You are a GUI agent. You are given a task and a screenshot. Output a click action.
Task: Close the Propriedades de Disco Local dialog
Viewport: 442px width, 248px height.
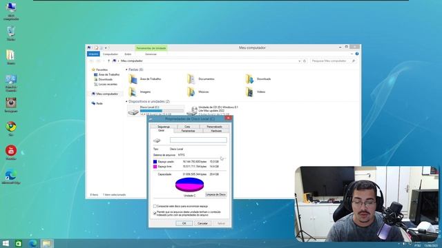click(x=229, y=118)
